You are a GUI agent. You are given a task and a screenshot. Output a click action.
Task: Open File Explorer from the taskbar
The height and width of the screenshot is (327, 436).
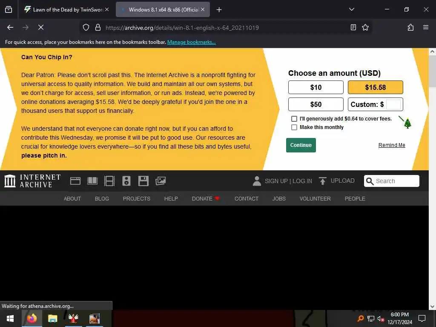[x=52, y=318]
